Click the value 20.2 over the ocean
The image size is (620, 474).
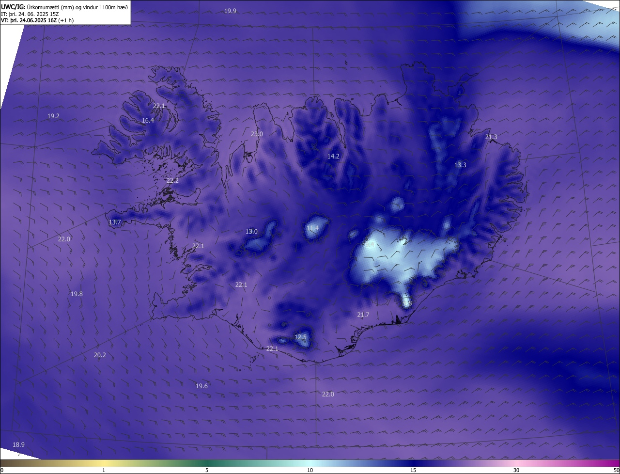point(100,355)
